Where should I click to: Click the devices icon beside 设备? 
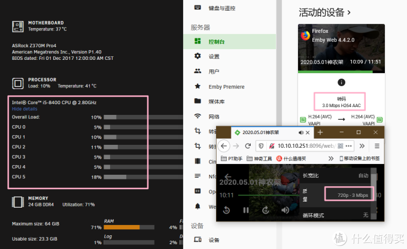tap(198, 239)
